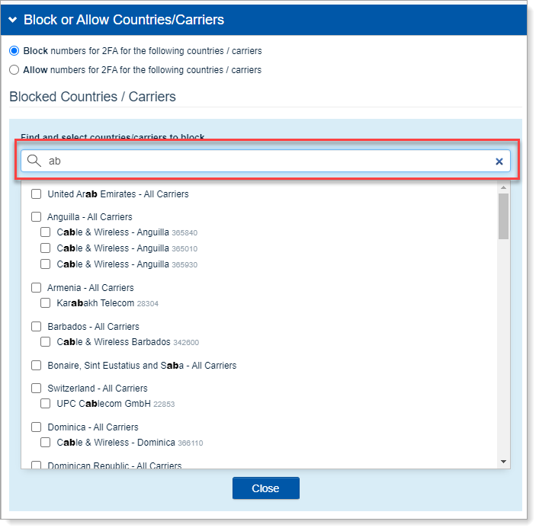Click the list's vertical scrollbar thumb

coord(503,216)
